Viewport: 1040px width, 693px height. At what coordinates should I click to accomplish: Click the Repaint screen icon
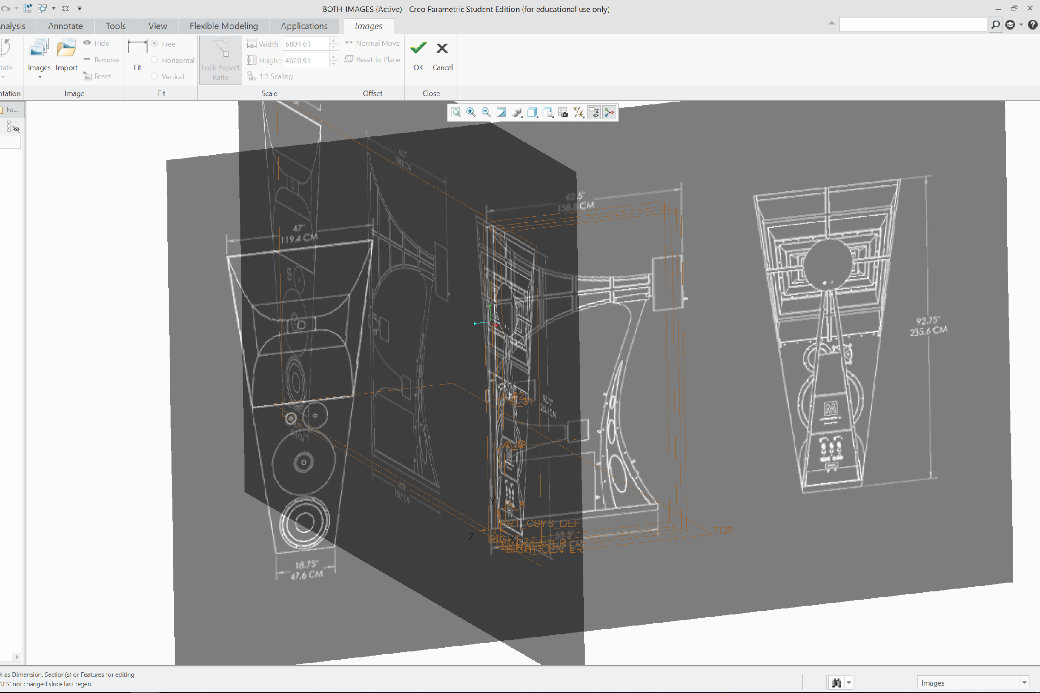502,112
